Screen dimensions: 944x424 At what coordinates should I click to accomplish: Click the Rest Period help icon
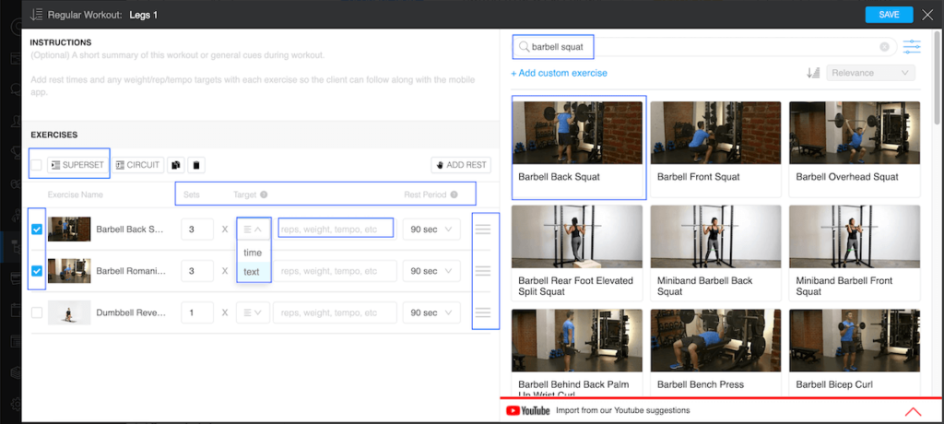(x=454, y=195)
